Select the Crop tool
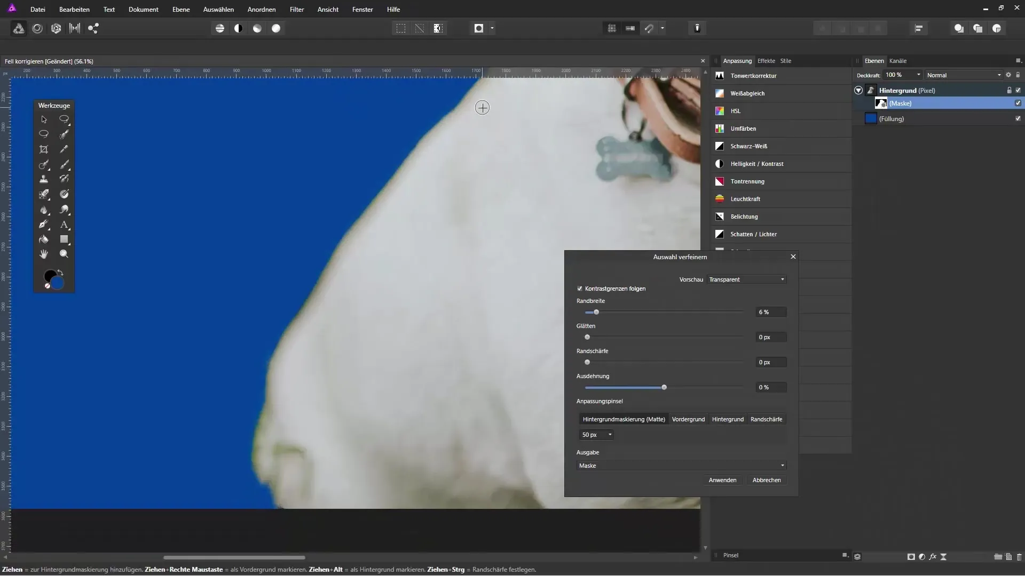1025x576 pixels. pos(44,149)
